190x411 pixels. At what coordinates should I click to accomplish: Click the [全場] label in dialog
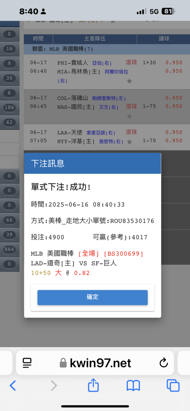(x=89, y=254)
